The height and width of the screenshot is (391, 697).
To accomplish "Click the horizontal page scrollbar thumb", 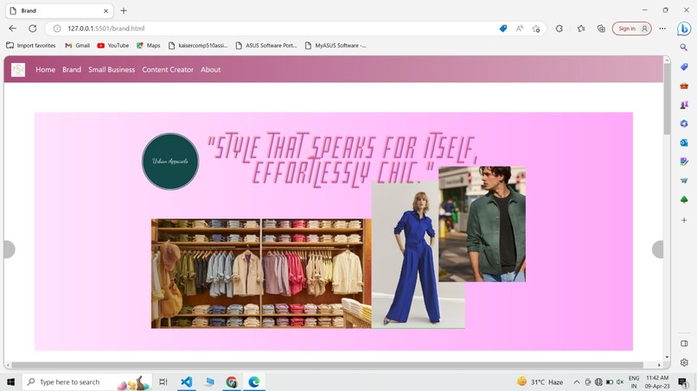I will point(327,365).
